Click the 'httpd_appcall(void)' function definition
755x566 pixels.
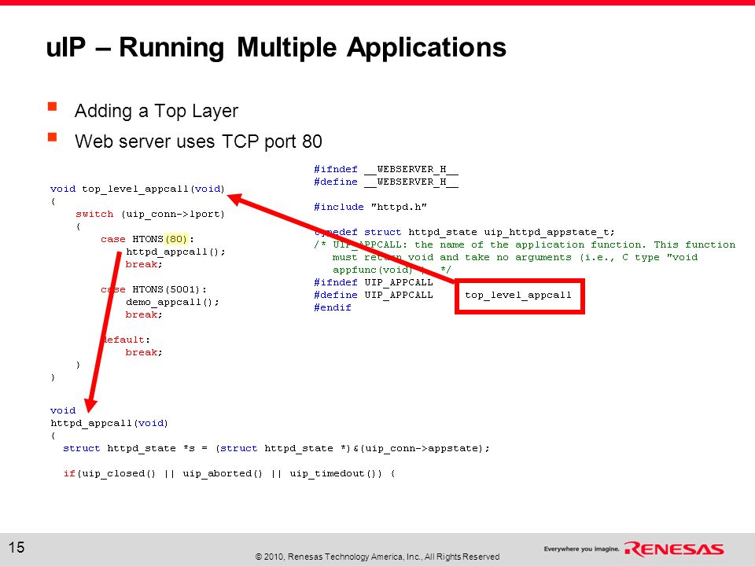click(x=109, y=423)
